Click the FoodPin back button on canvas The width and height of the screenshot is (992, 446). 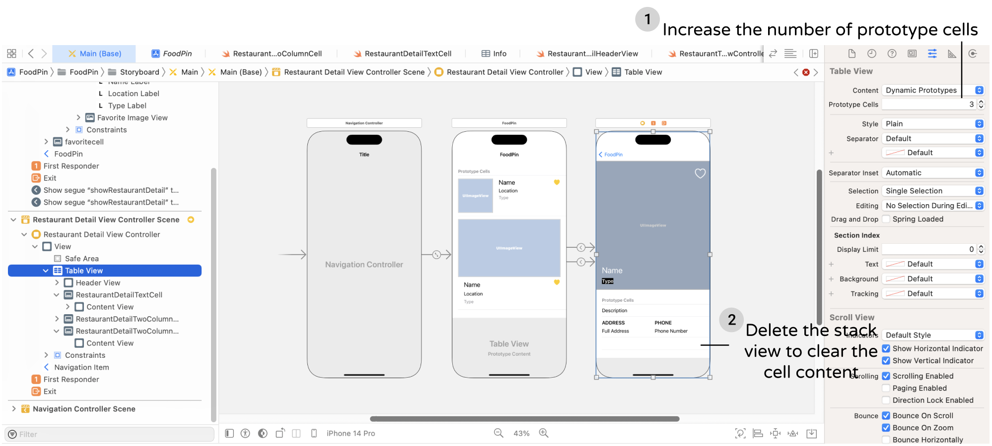click(611, 155)
